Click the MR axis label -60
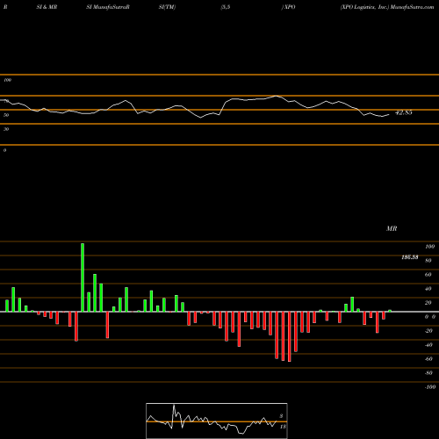Viewport: 439px width, 439px height. (x=428, y=359)
